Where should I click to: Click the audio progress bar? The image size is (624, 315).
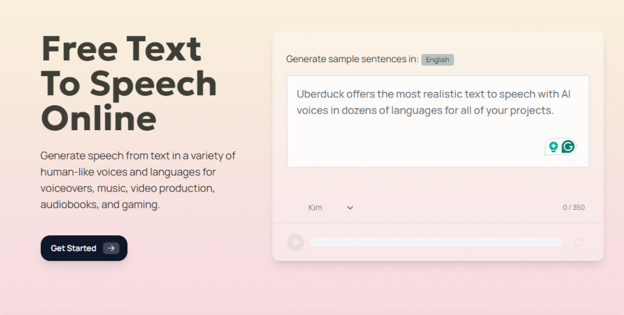point(436,242)
